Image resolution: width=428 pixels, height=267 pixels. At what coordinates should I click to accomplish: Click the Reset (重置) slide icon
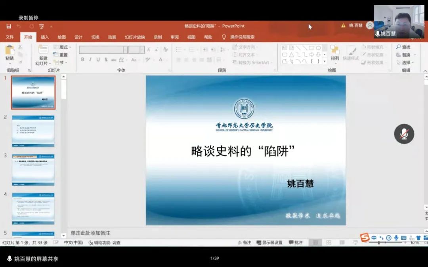[61, 55]
